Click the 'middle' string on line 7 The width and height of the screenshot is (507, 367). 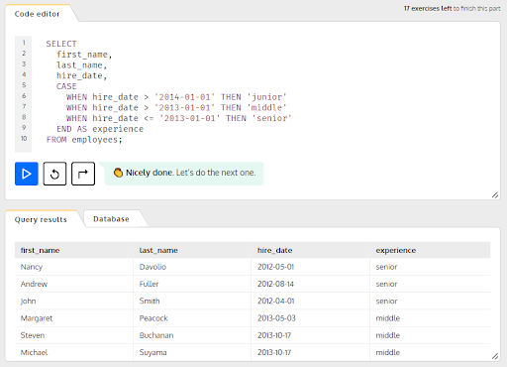click(x=266, y=107)
